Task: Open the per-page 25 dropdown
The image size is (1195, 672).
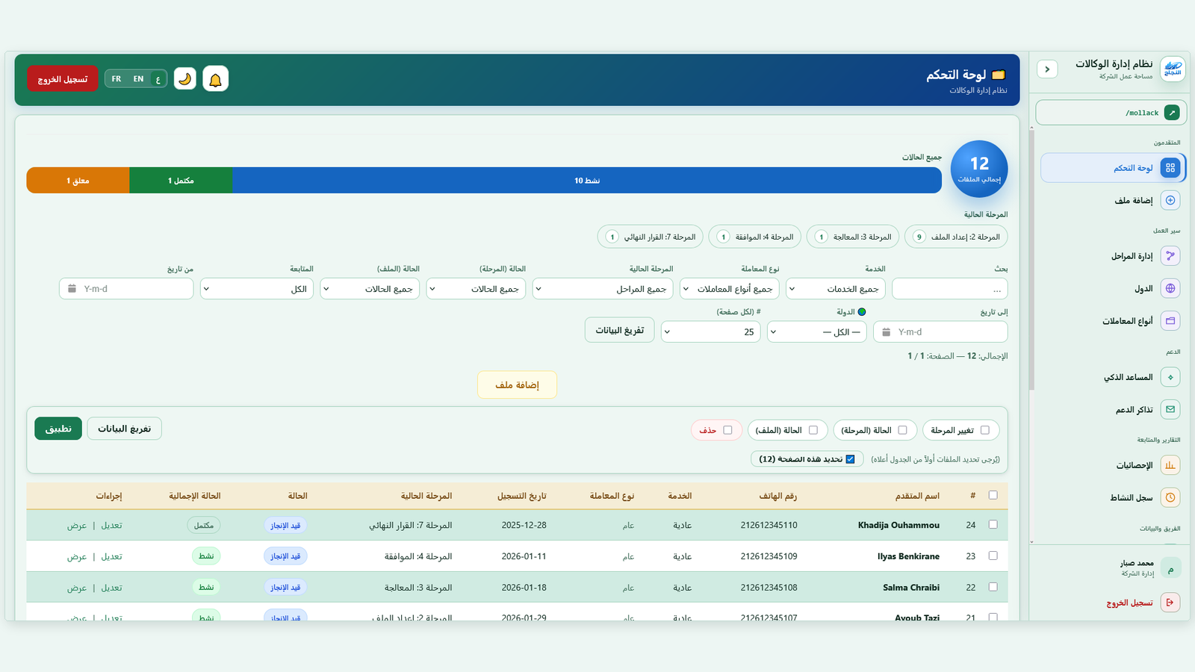Action: coord(711,332)
